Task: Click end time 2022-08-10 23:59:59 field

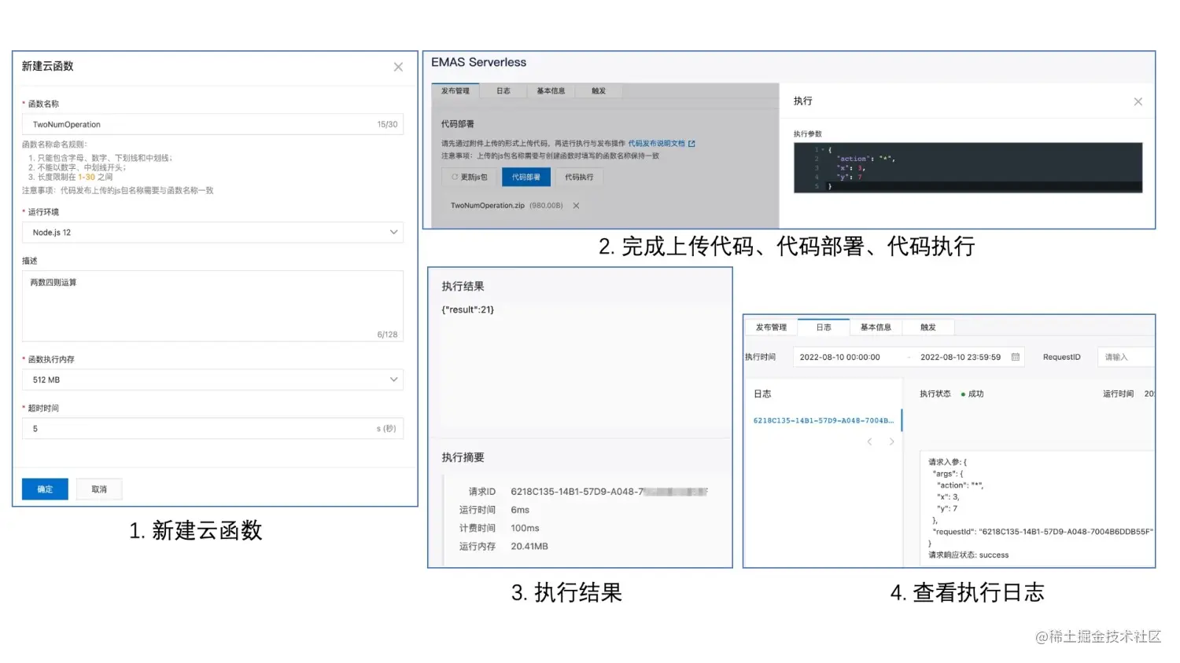Action: 961,357
